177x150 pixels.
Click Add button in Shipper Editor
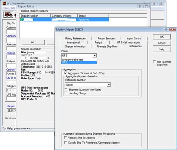pyautogui.click(x=33, y=42)
